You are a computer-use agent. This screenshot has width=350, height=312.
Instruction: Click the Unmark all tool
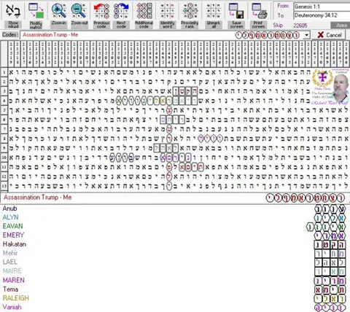214,15
